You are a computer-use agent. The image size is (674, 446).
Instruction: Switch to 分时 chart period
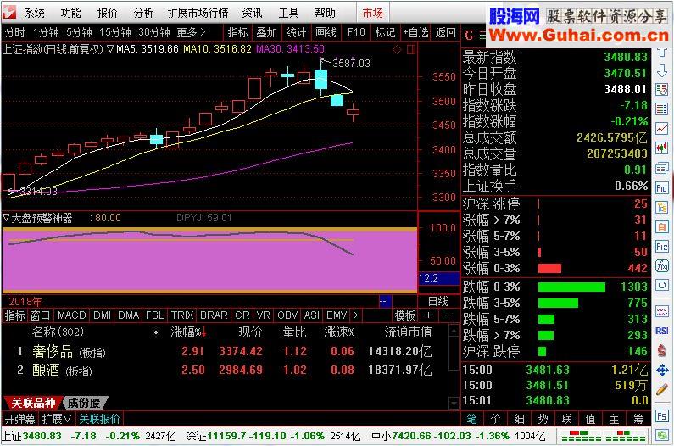(x=14, y=32)
